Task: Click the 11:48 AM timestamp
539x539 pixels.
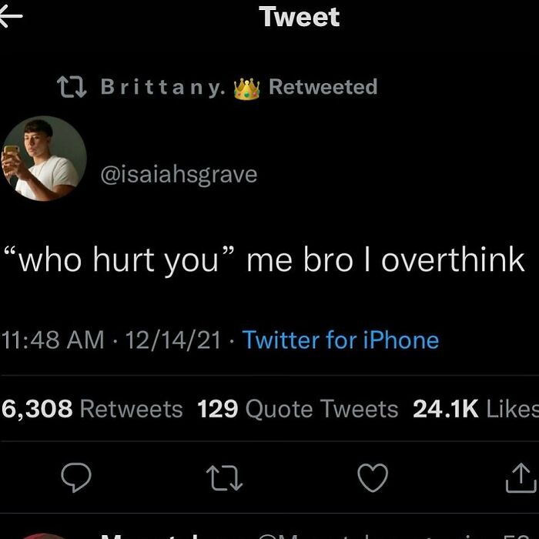Action: pos(53,340)
